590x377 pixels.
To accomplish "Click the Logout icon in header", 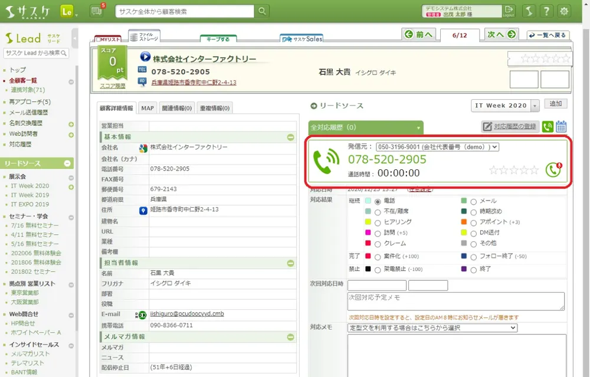I will [x=509, y=11].
